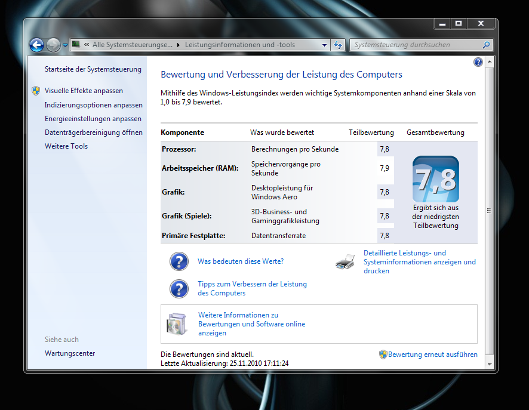
Task: Click the printer icon
Action: tap(345, 262)
